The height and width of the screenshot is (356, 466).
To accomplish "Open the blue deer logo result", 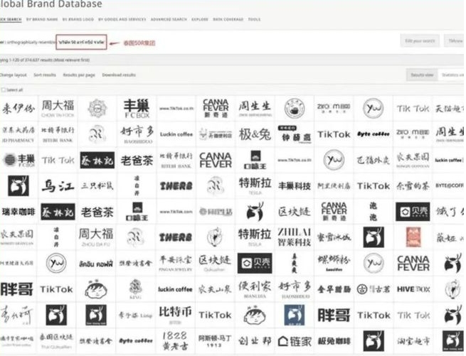I will click(x=295, y=315).
